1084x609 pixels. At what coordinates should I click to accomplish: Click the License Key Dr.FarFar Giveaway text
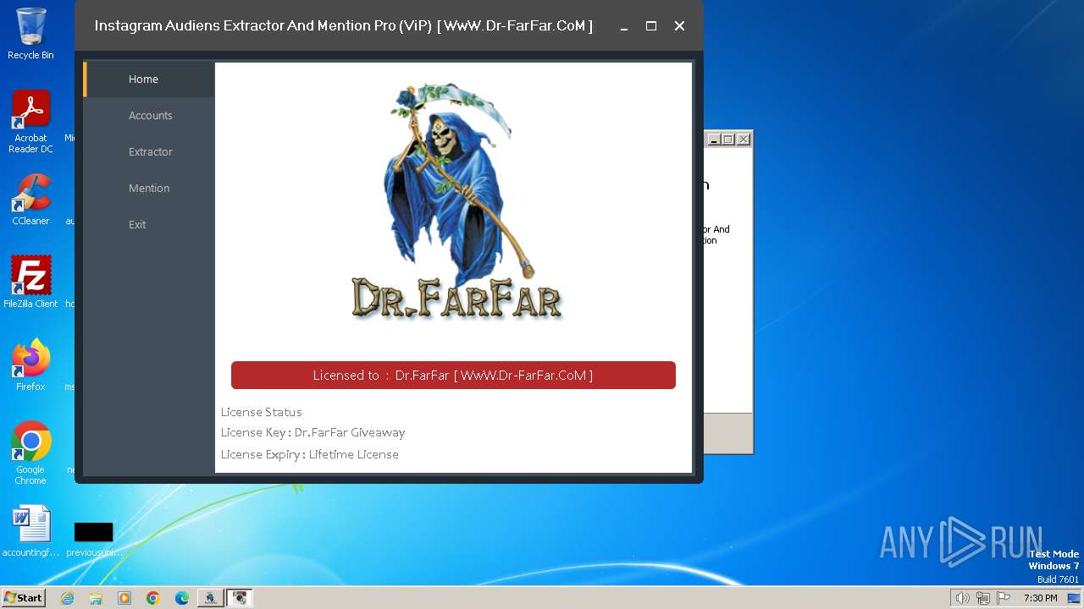coord(312,432)
